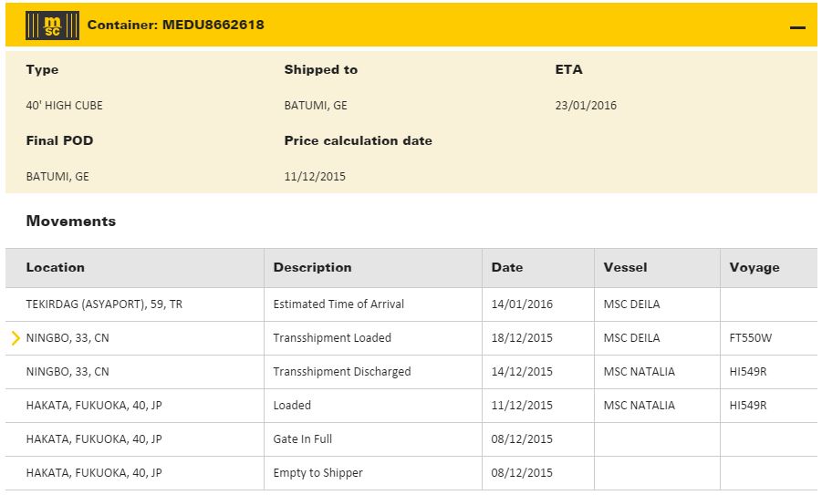Select the Description column header
The width and height of the screenshot is (822, 495).
coord(312,268)
